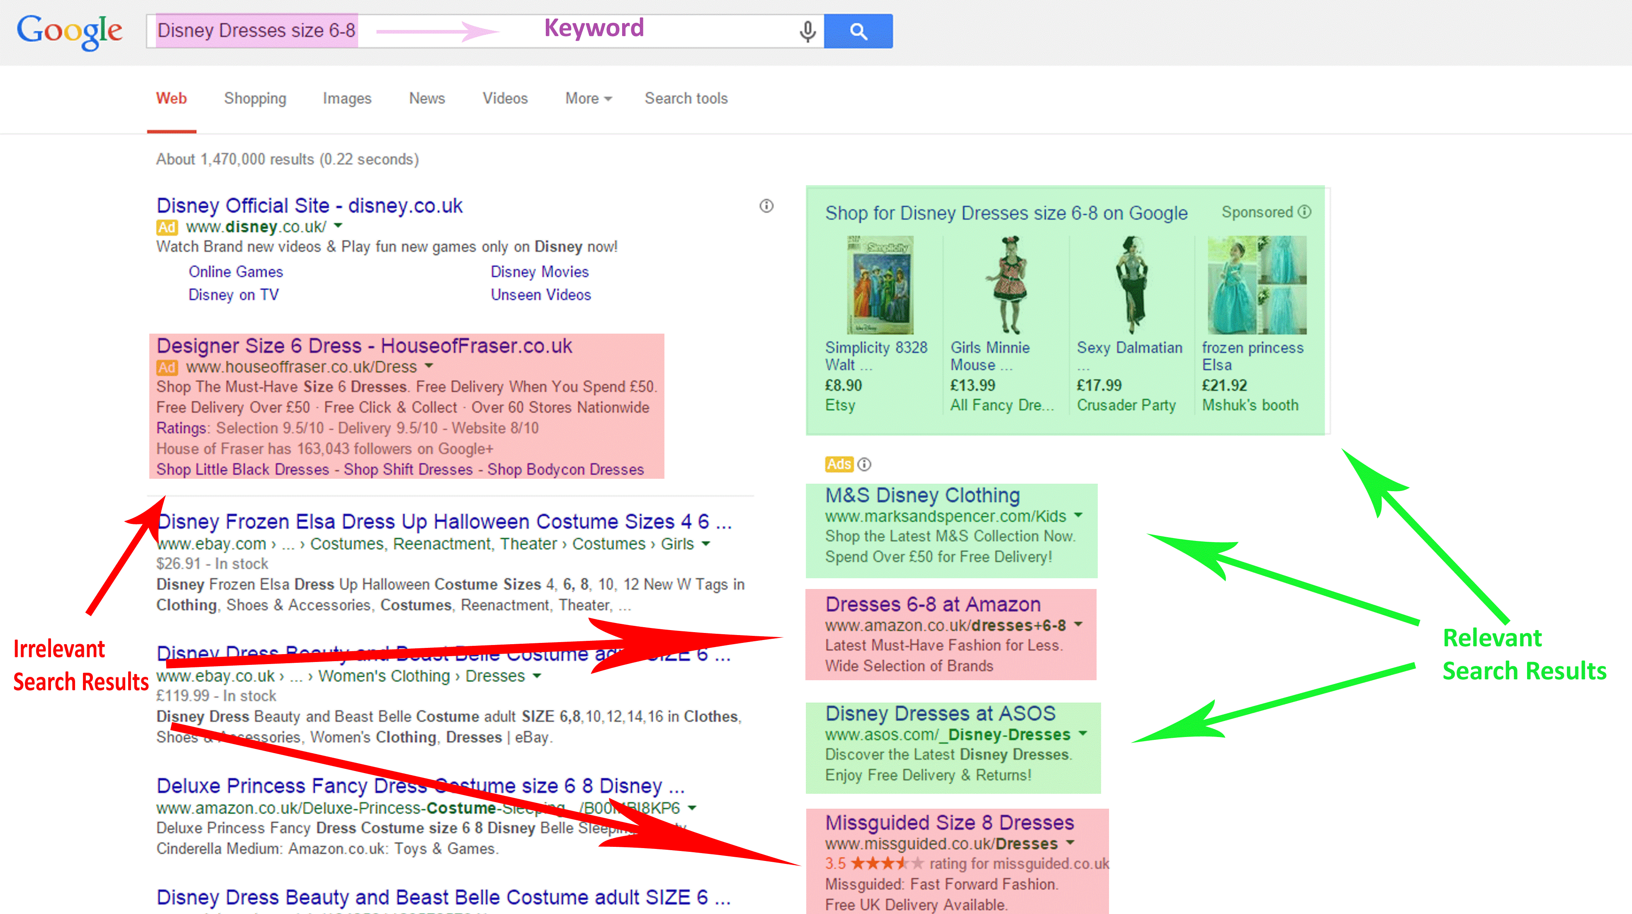Open Shop Shift Dresses link
This screenshot has height=914, width=1632.
(x=408, y=469)
